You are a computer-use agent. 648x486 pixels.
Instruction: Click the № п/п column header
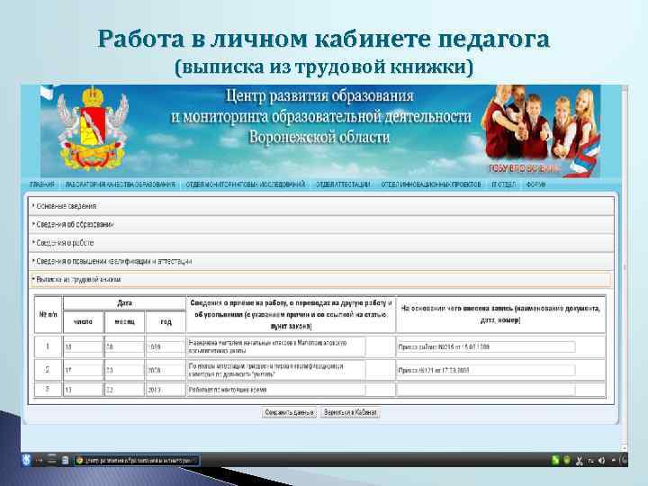click(x=48, y=314)
